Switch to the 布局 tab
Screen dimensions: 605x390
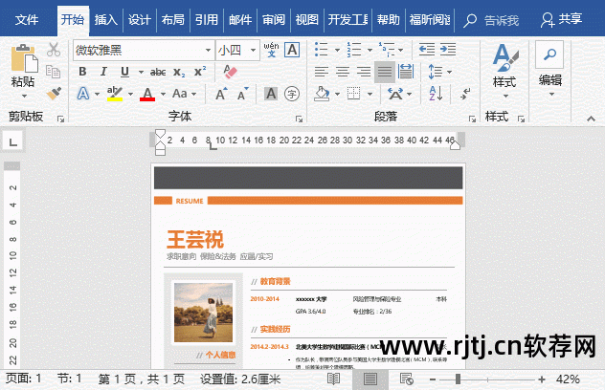tap(173, 19)
